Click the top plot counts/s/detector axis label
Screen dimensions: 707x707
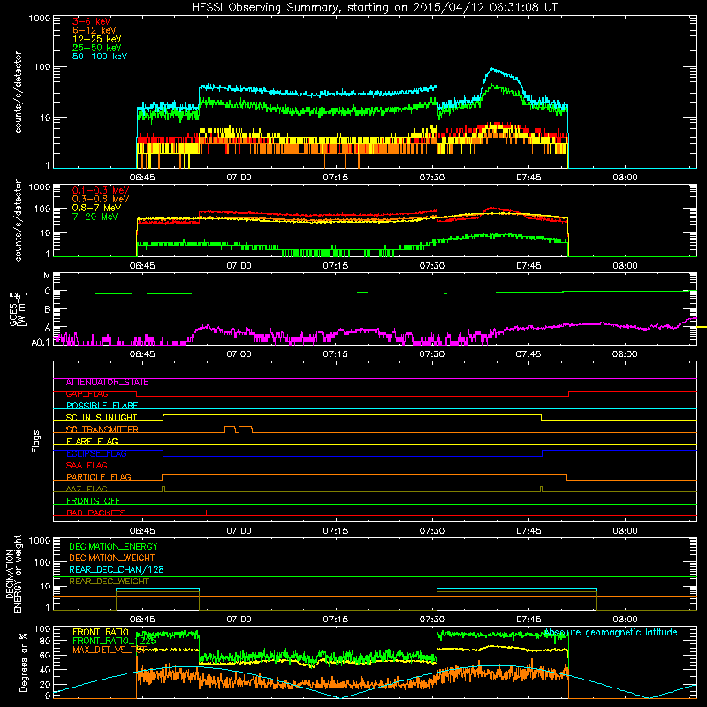coord(19,92)
